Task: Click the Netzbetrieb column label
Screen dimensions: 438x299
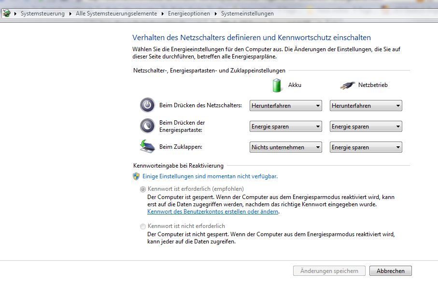Action: (373, 85)
